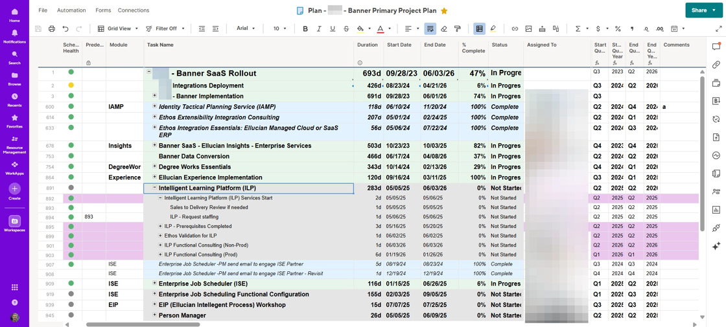The width and height of the screenshot is (726, 327).
Task: Open the Notifications bell
Action: click(14, 36)
